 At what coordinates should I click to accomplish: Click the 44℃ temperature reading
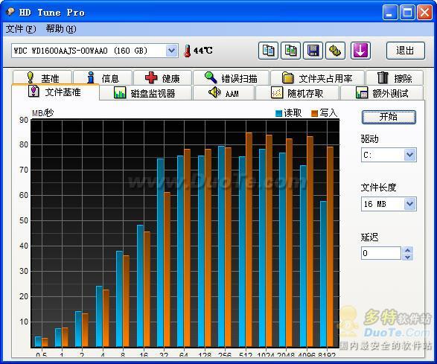pyautogui.click(x=203, y=51)
